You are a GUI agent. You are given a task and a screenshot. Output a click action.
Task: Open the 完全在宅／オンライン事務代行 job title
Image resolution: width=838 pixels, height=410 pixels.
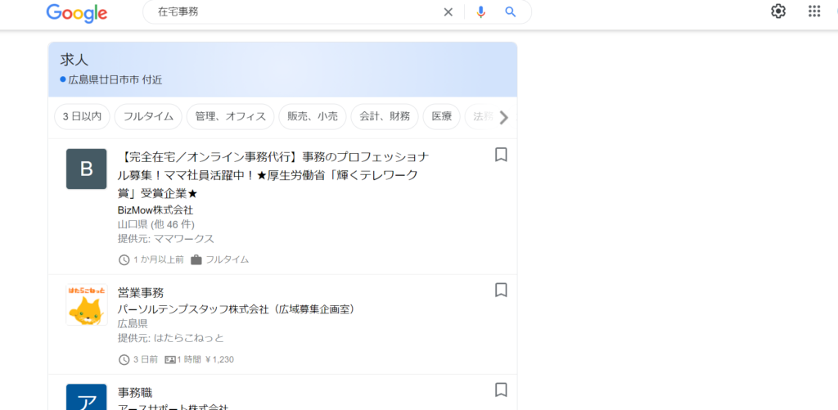[273, 175]
